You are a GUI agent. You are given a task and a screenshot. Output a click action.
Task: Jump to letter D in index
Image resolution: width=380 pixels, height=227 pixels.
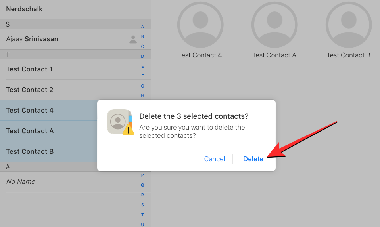(x=142, y=56)
